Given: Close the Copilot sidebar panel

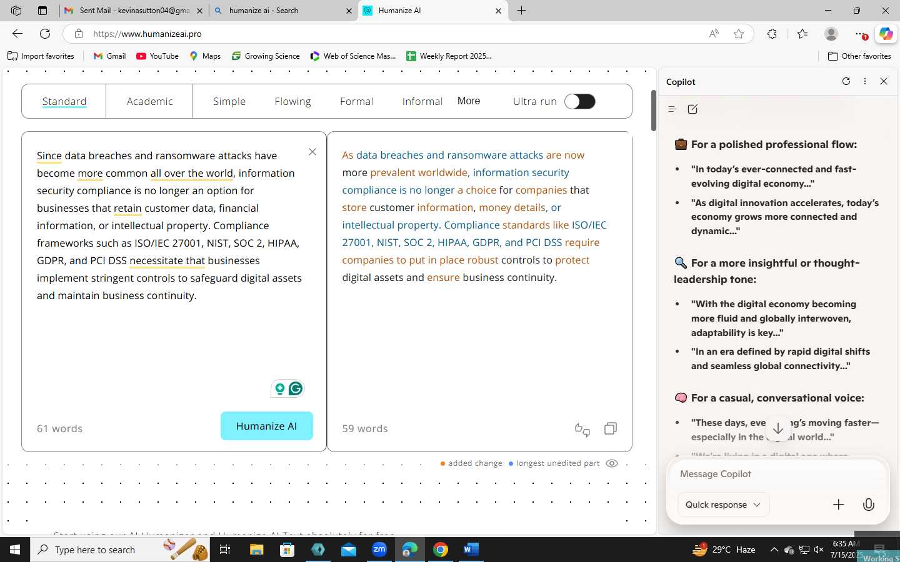Looking at the screenshot, I should click(x=884, y=81).
